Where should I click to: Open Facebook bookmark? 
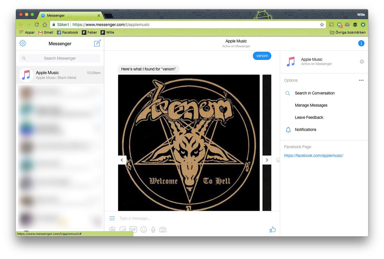67,32
